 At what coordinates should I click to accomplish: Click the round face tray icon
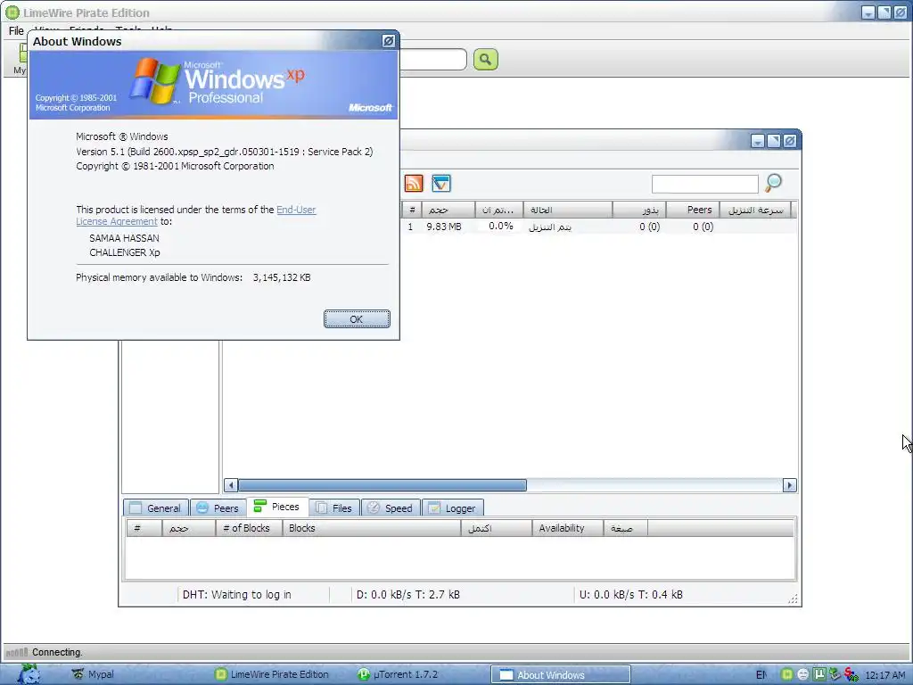pos(803,674)
